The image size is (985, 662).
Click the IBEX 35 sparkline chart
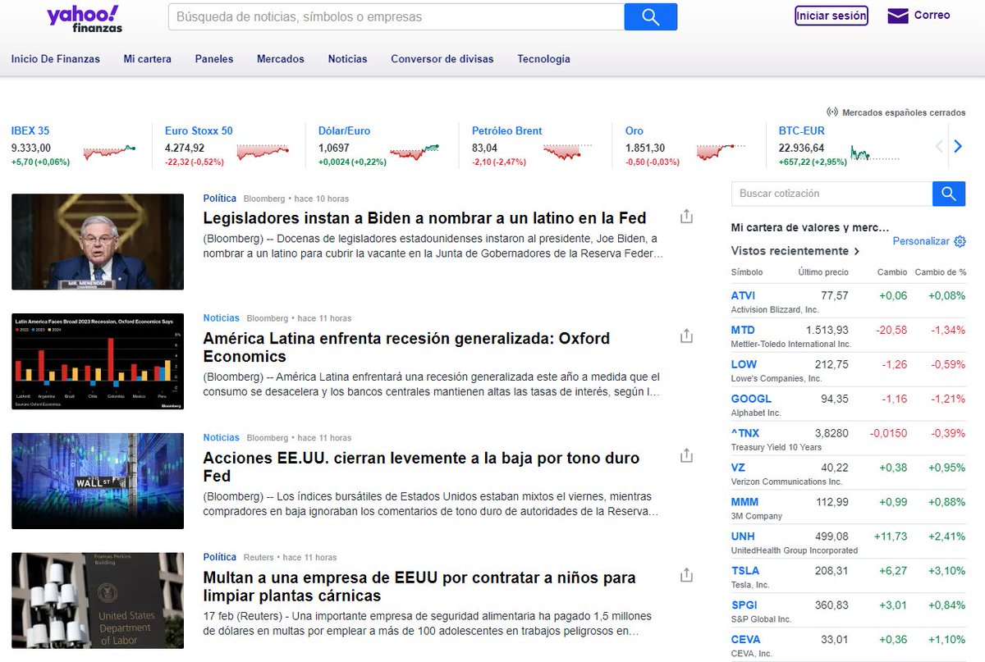(109, 152)
